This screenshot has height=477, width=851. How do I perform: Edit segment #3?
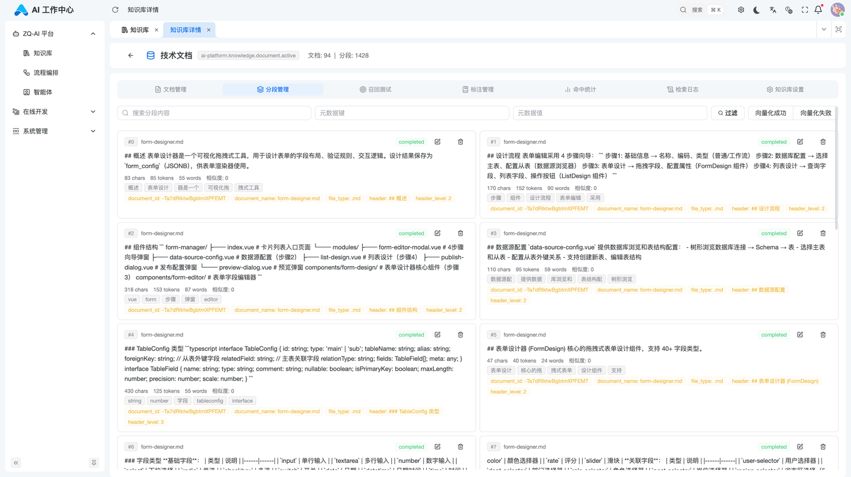click(800, 233)
